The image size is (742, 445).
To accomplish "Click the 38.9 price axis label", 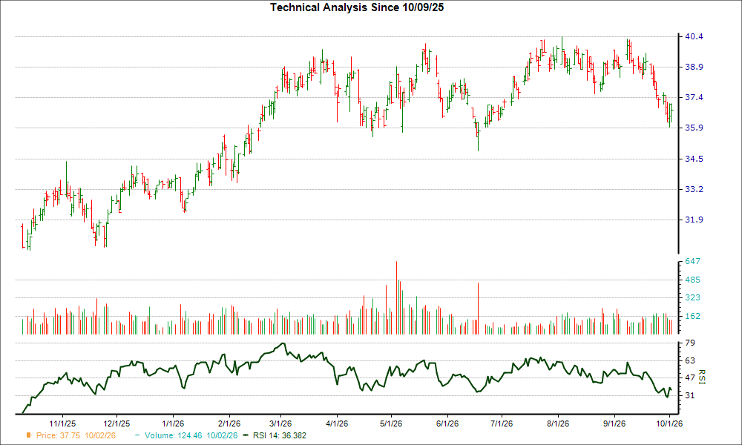I will (694, 67).
